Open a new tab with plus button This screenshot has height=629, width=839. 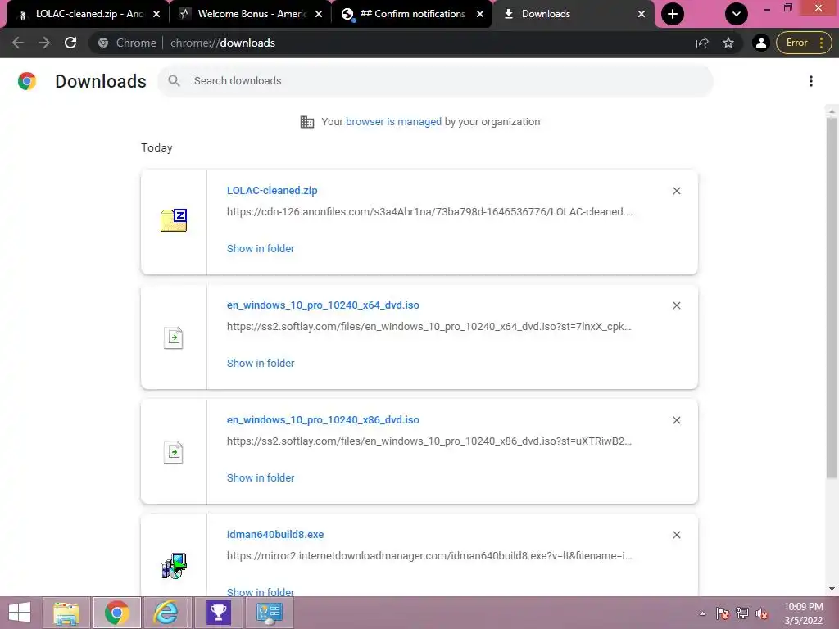(x=673, y=14)
